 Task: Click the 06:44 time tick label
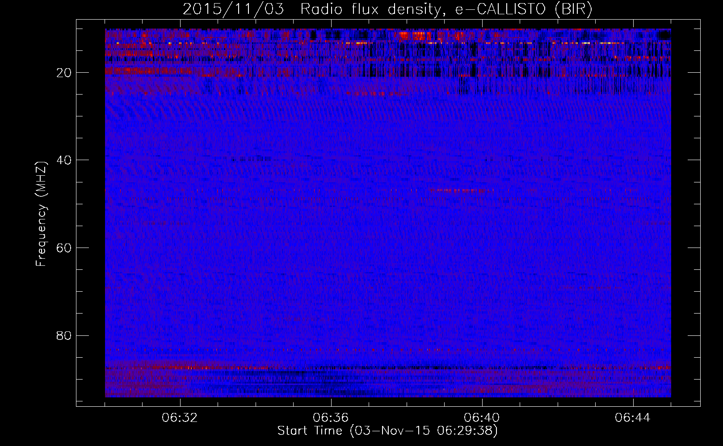[633, 418]
